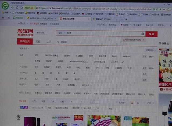Open the 登录QQ bookmark
Screen dimensions: 172x126
pos(121,14)
